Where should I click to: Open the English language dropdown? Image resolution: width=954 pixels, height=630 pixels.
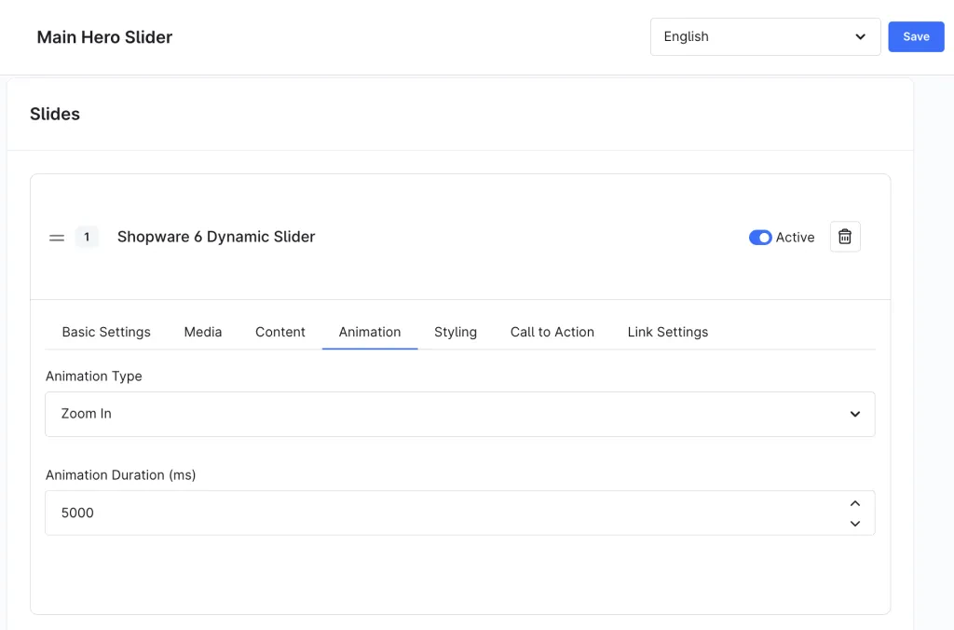765,36
